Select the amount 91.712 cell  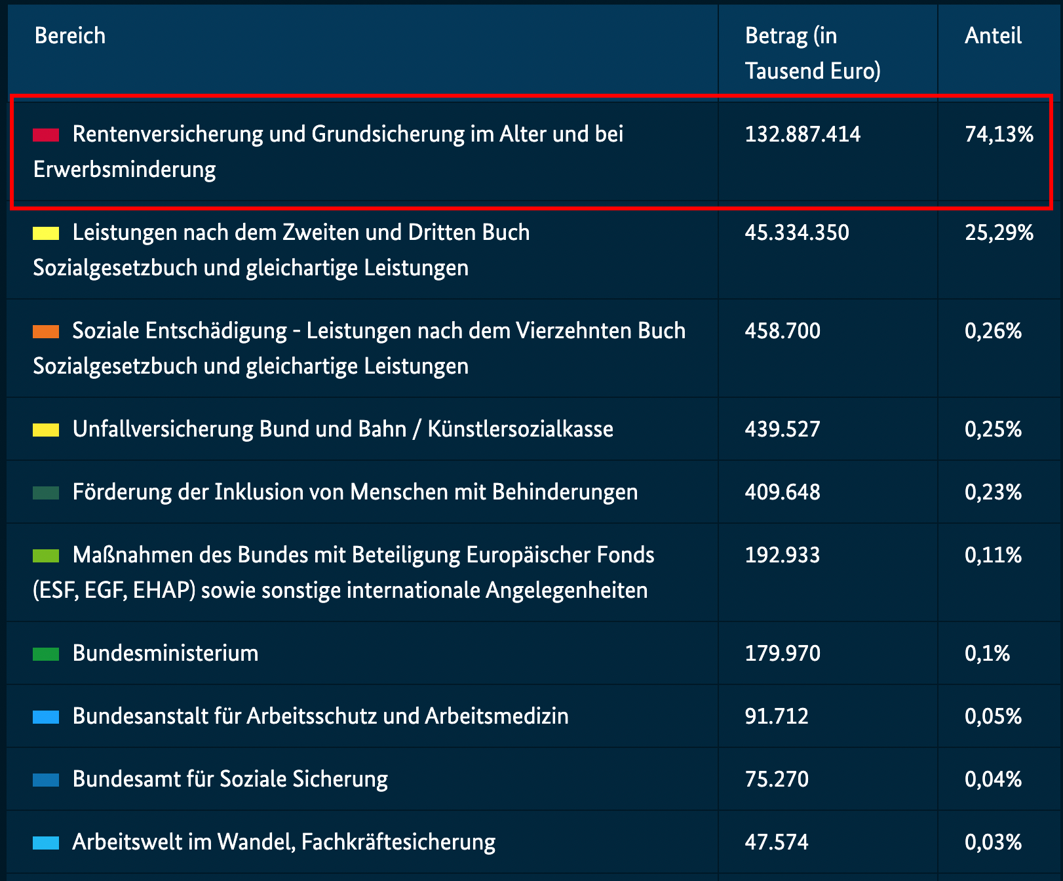click(777, 716)
